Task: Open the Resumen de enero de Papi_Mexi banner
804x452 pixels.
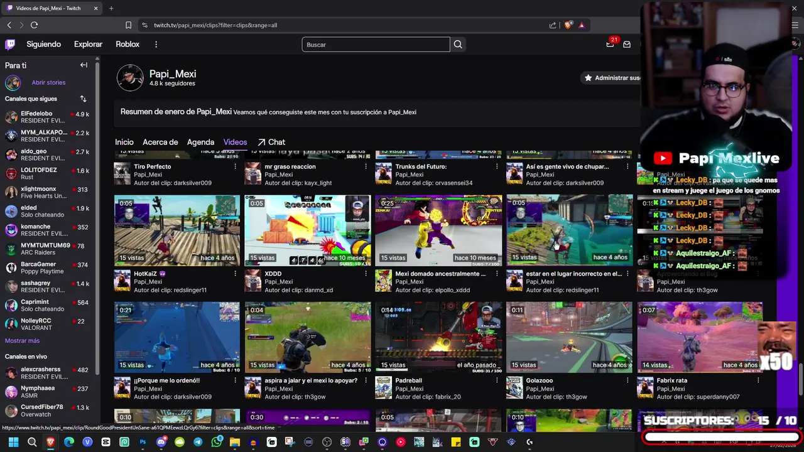Action: (377, 112)
